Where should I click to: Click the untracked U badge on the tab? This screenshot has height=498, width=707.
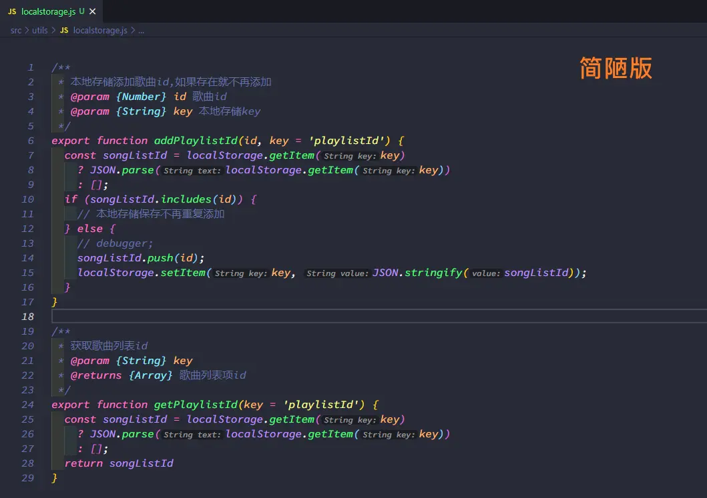point(81,11)
